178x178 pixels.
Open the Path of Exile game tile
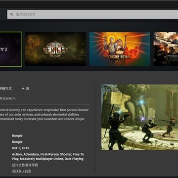coord(55,49)
